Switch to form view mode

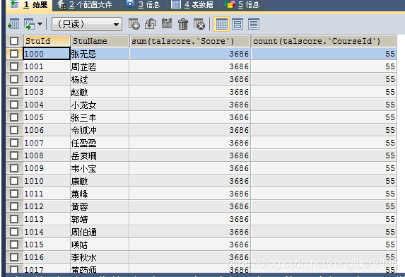click(237, 24)
